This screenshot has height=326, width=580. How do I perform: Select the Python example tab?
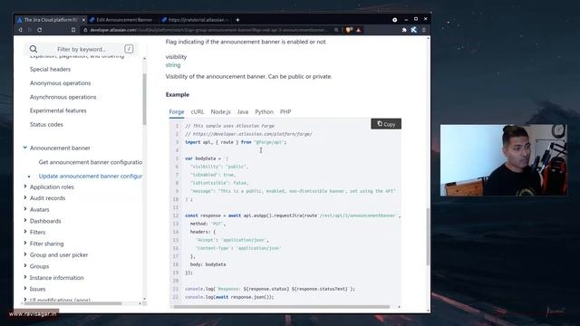264,111
